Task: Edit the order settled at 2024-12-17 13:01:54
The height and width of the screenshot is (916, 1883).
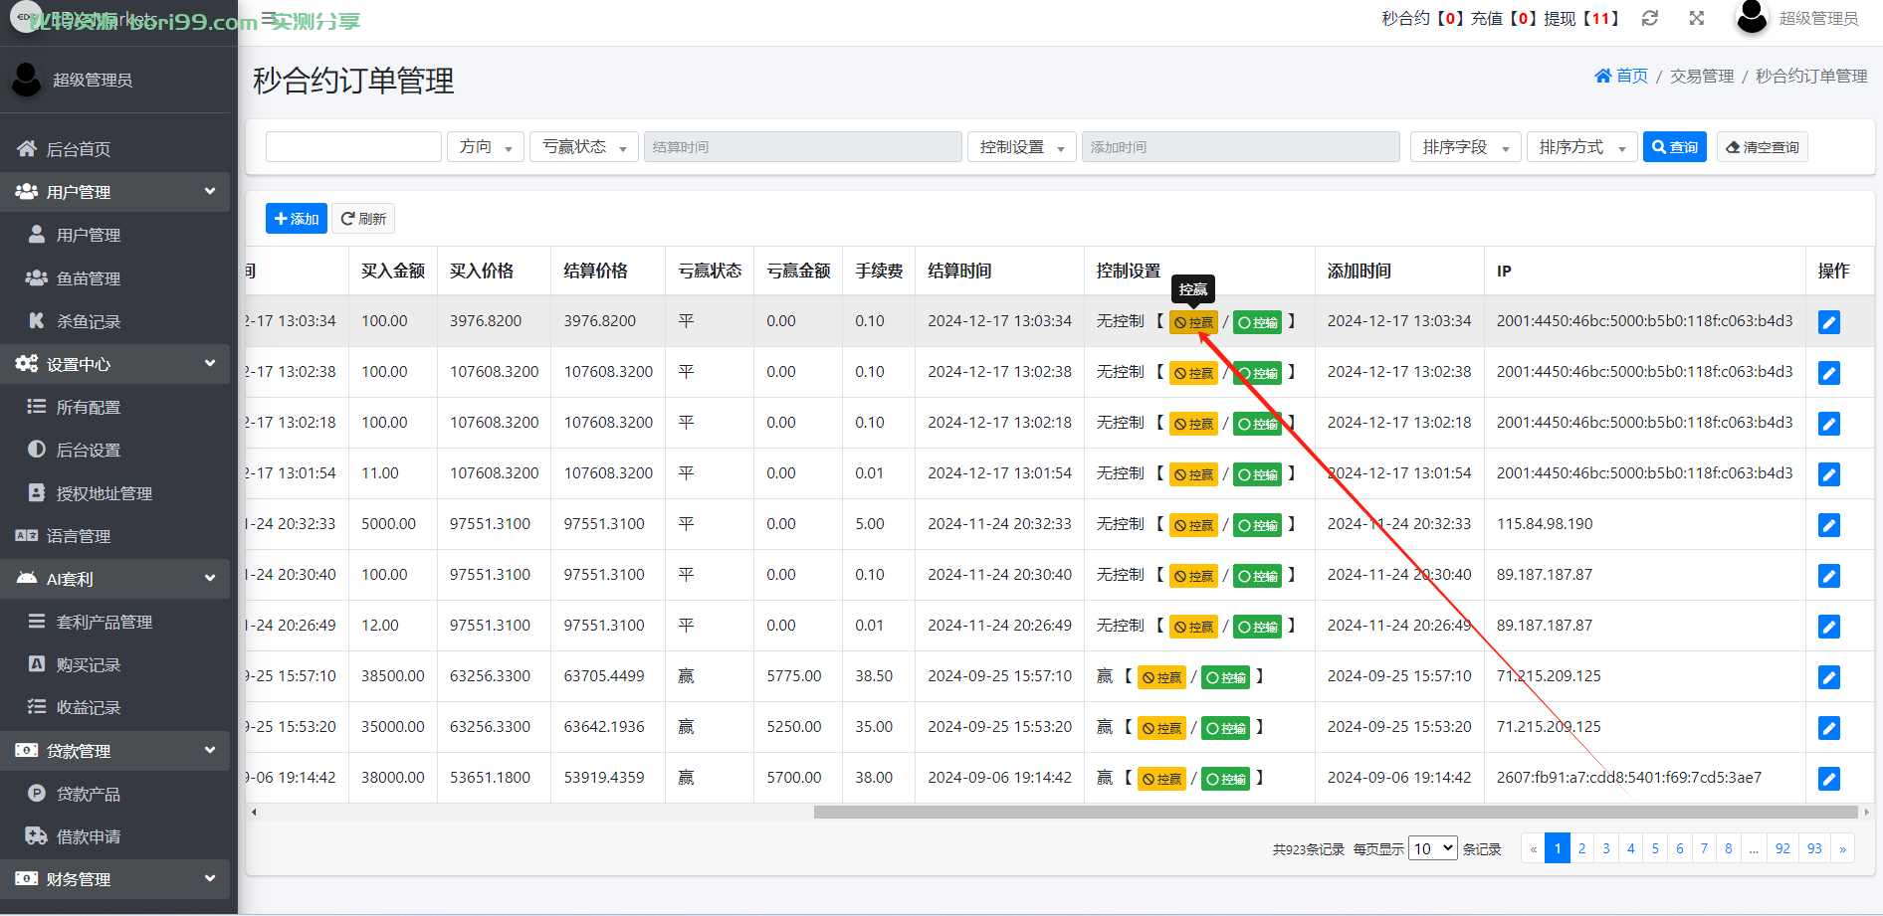Action: [1829, 474]
